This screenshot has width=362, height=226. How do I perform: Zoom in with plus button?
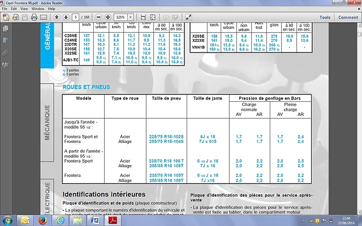[x=108, y=17]
